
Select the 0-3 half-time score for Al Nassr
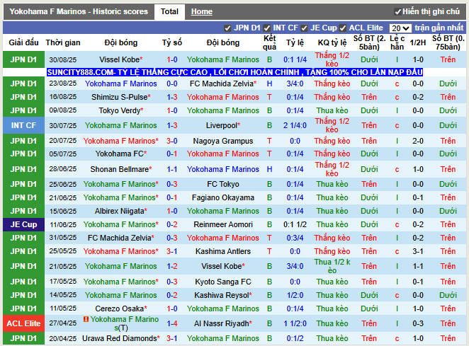click(x=418, y=323)
